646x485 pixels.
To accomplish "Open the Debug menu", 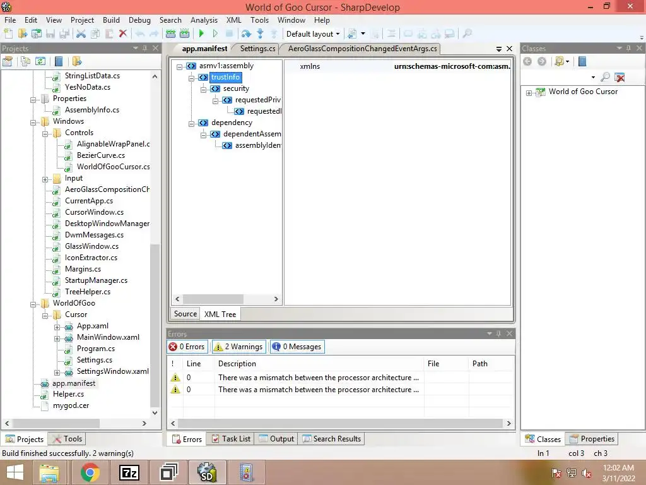I will point(139,20).
